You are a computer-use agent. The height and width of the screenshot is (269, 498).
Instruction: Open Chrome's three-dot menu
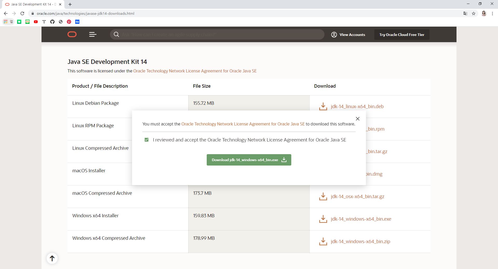click(x=492, y=13)
